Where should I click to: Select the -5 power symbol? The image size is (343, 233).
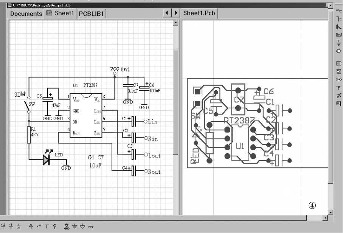click(18, 226)
